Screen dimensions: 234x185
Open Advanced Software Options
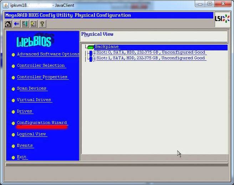tap(48, 54)
